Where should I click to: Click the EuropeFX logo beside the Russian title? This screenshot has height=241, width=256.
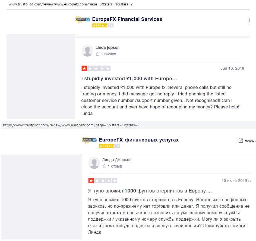(89, 140)
